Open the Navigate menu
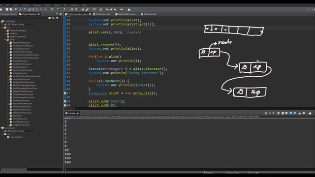Viewport: 315px width, 177px height. 37,5
